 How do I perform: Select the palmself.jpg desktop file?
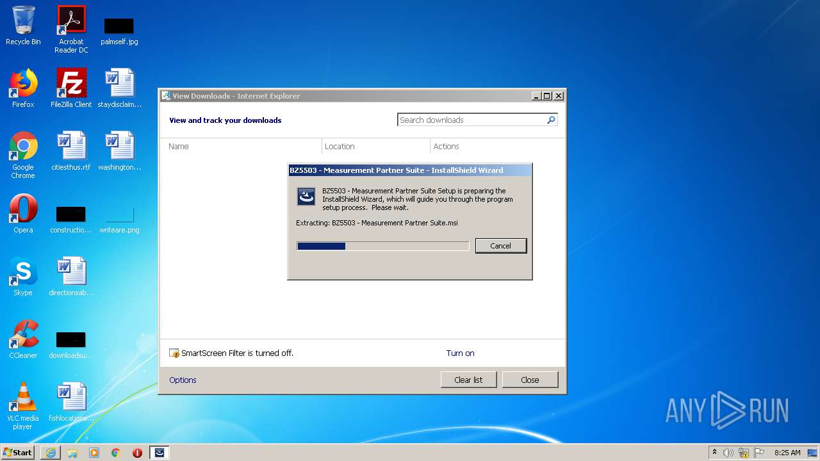(119, 30)
